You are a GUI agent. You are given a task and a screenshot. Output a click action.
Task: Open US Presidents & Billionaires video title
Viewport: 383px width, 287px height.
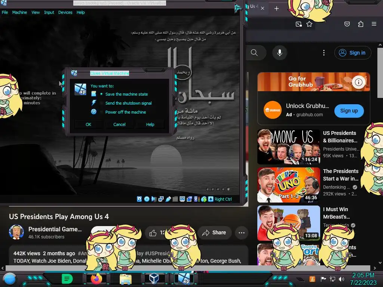tap(340, 137)
